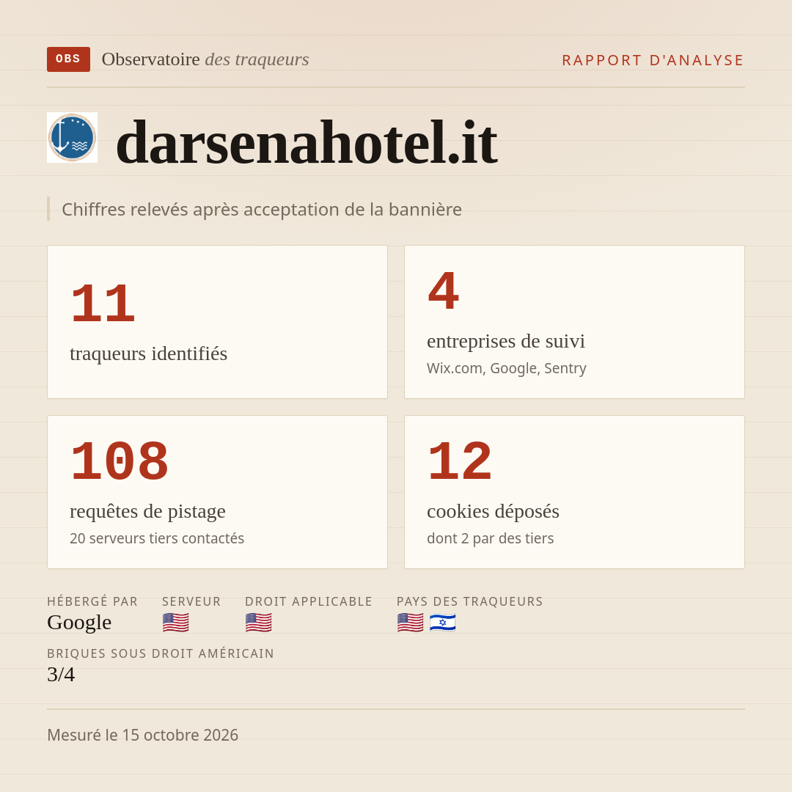This screenshot has width=792, height=792.
Task: Click the US flag under Droit applicable
Action: pos(259,623)
